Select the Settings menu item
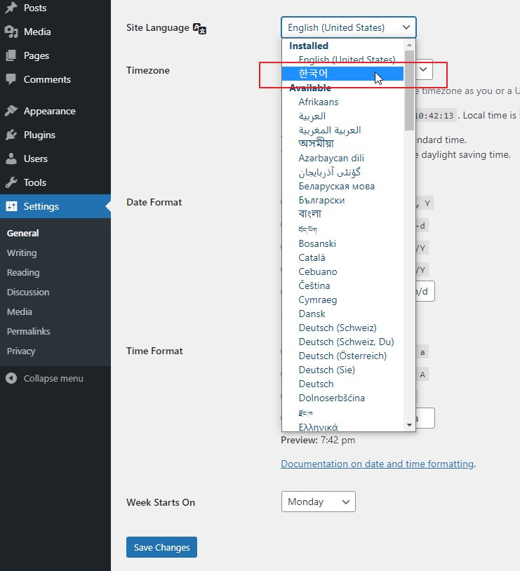 (55, 206)
